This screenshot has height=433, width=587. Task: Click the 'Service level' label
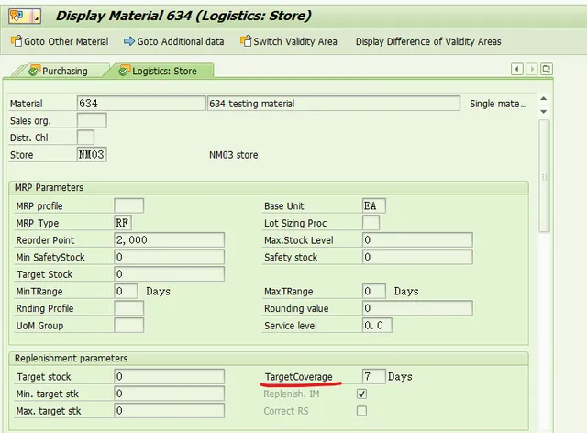coord(291,326)
